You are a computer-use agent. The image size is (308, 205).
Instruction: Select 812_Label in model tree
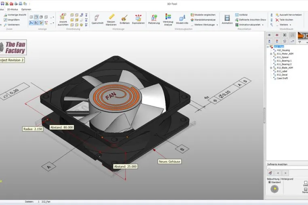click(282, 71)
